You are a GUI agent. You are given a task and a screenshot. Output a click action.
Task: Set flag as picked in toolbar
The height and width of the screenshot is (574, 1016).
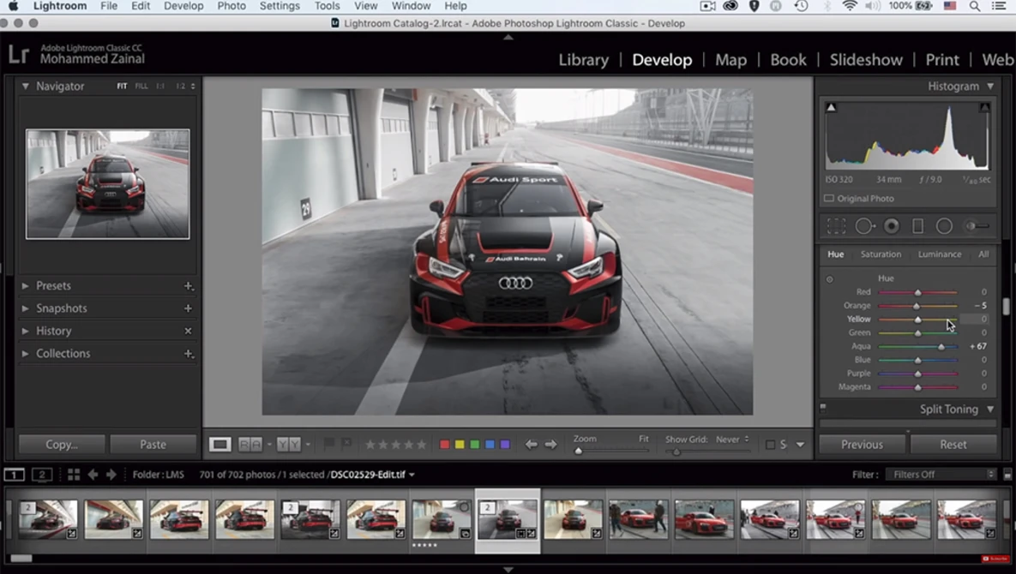tap(329, 444)
